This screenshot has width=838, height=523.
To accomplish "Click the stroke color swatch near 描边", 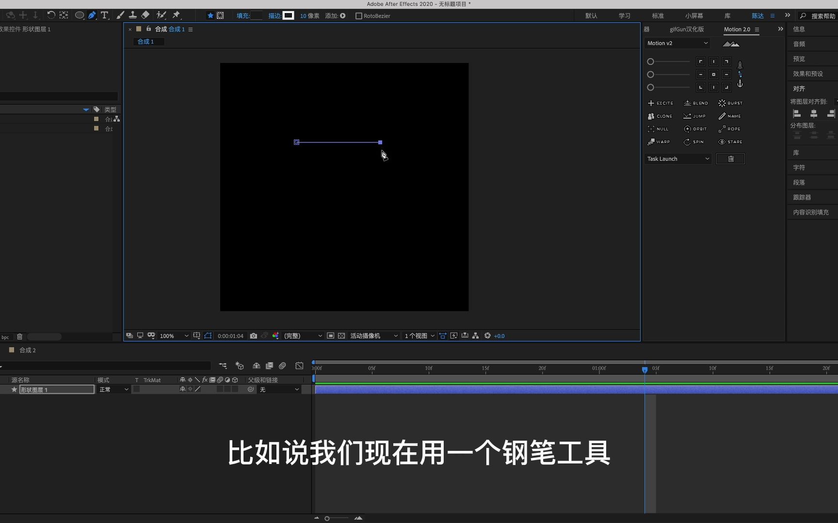I will (288, 15).
